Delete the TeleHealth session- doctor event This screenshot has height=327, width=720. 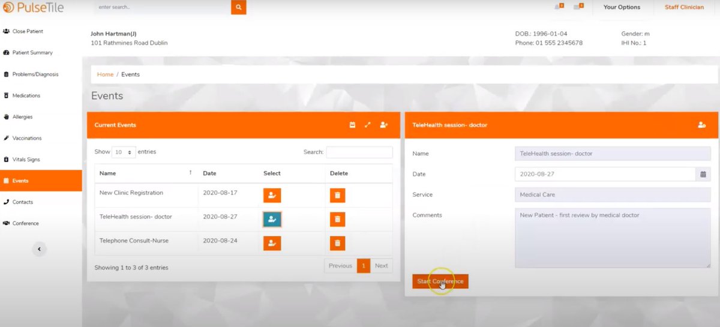[x=337, y=219]
